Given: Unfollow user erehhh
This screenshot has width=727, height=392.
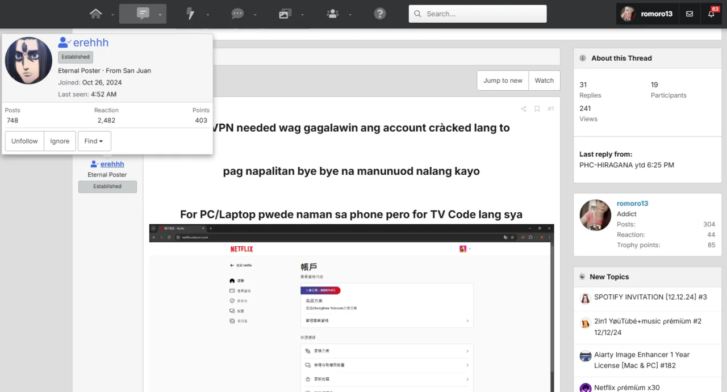Looking at the screenshot, I should coord(24,141).
